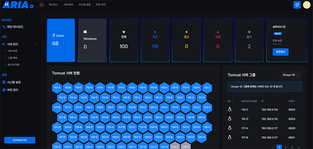Select the Linux 68 card
This screenshot has height=149, width=313.
tap(61, 40)
